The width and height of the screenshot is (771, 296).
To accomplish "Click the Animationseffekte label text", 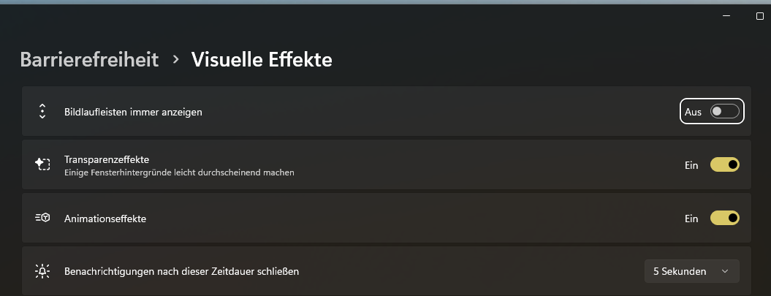I will 105,218.
